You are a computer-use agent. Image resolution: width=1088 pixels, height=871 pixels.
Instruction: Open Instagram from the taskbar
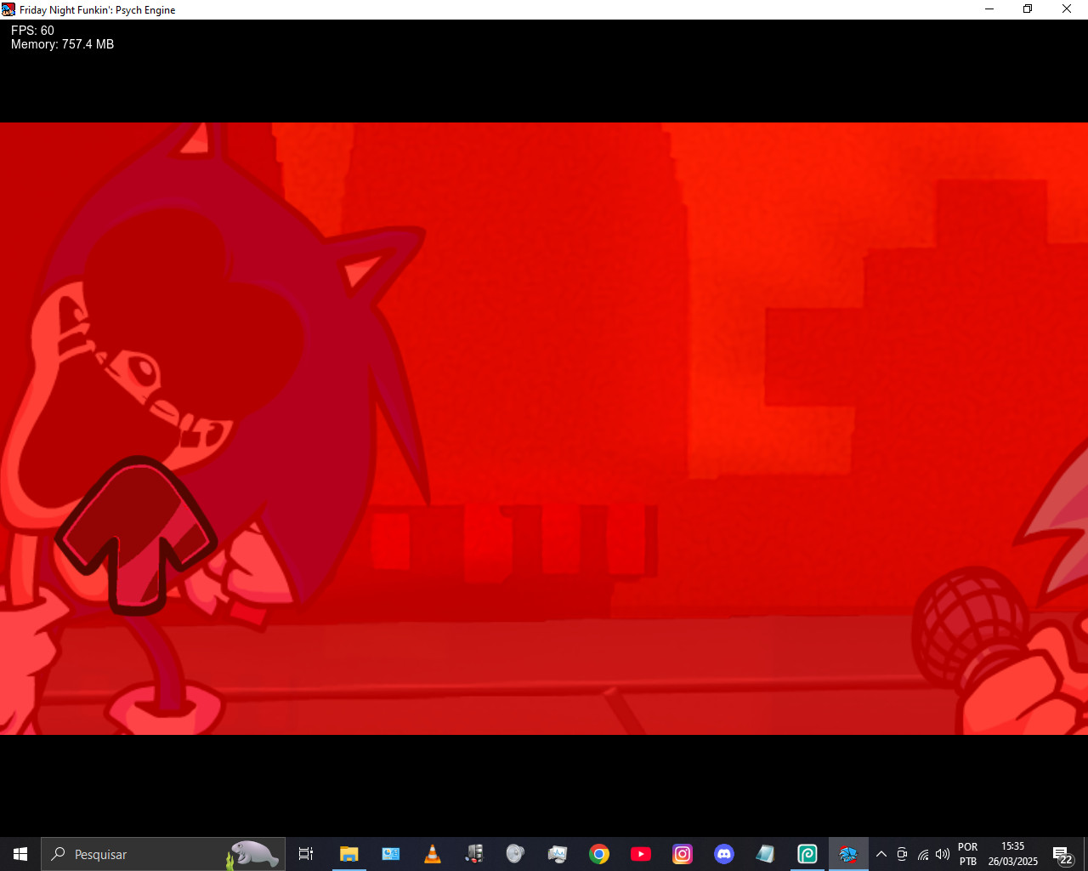click(x=683, y=854)
